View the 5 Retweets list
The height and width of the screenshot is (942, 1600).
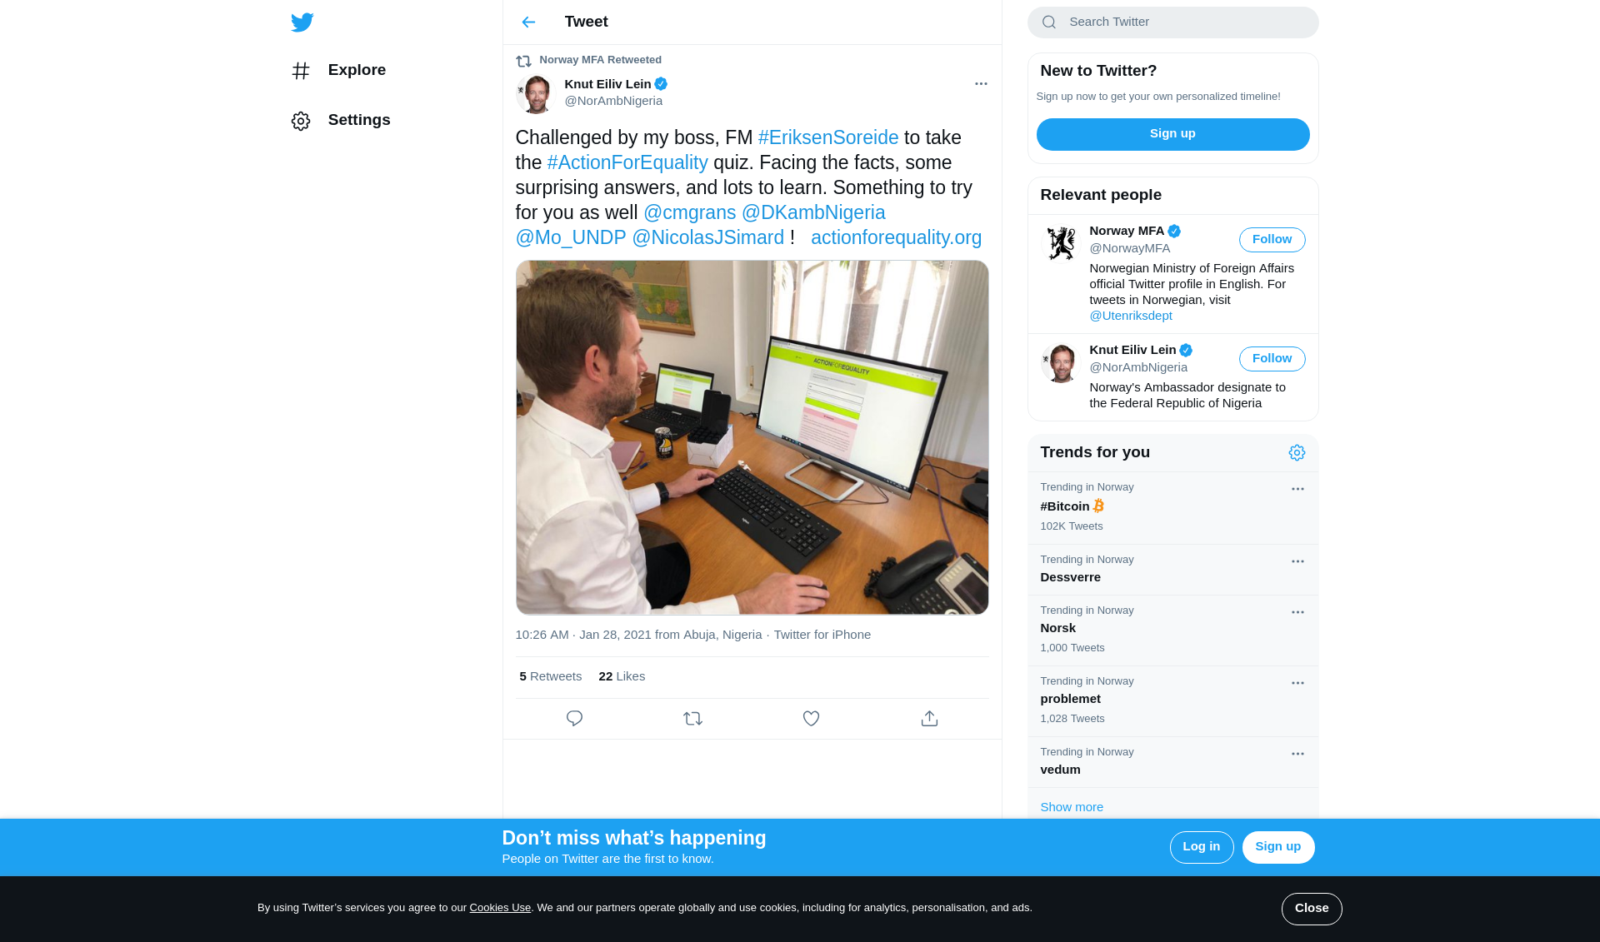coord(550,676)
